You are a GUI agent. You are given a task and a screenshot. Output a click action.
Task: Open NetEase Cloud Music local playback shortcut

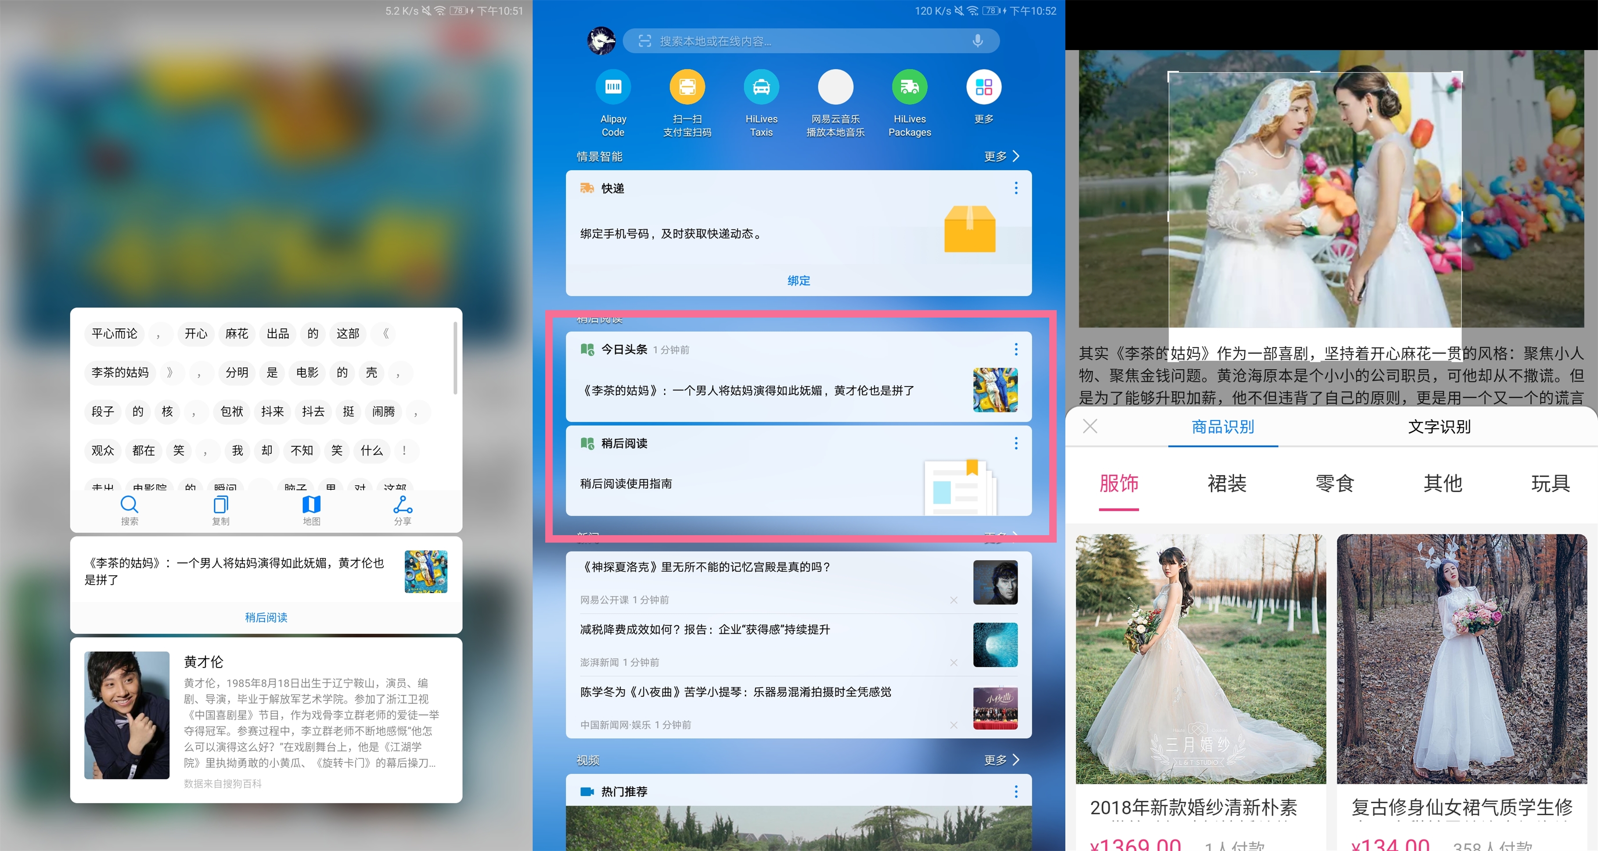(x=835, y=87)
